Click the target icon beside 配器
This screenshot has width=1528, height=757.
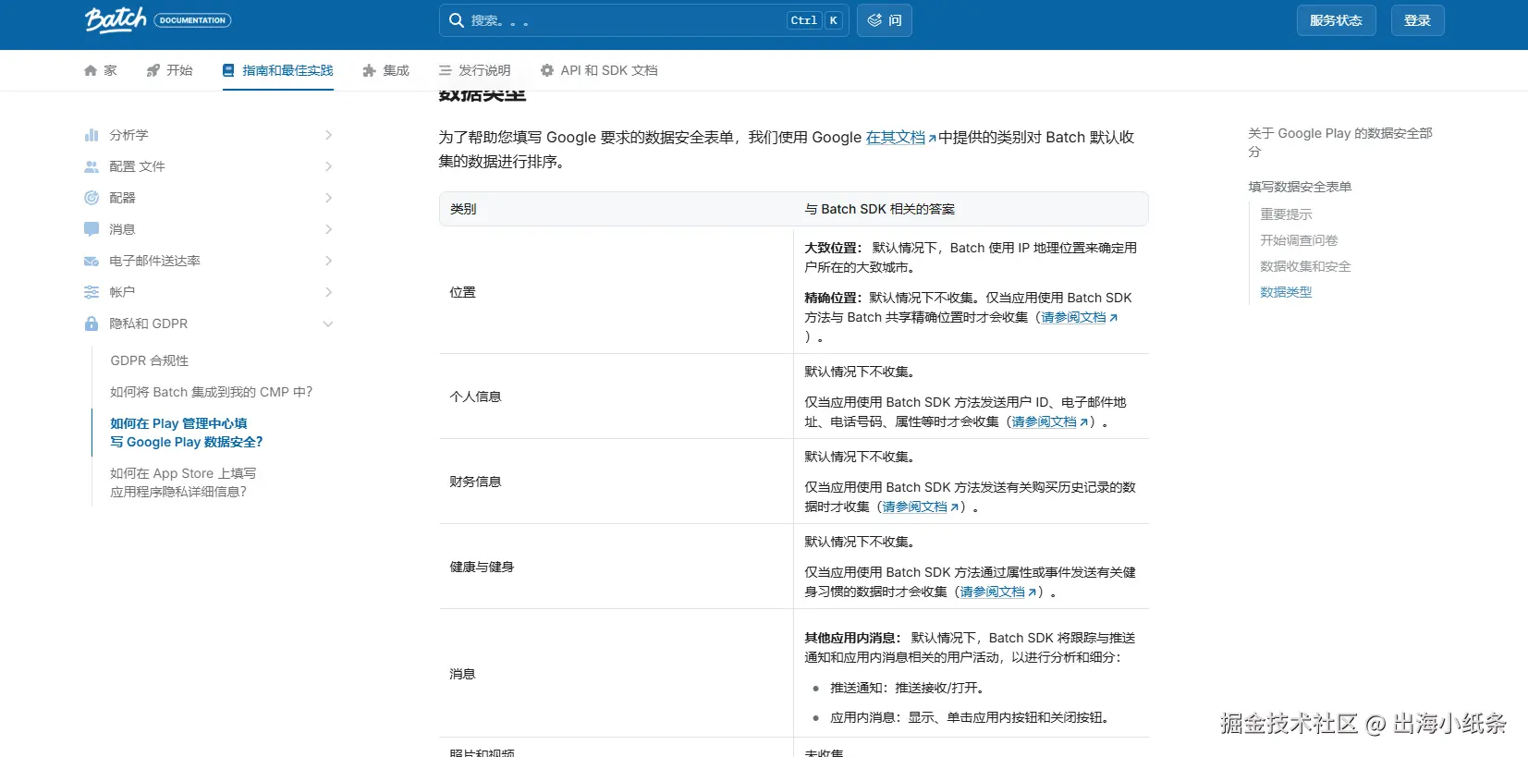click(92, 198)
